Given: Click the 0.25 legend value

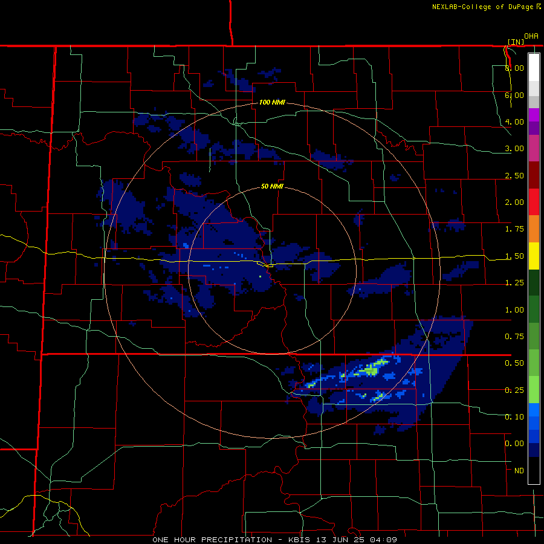Looking at the screenshot, I should [514, 390].
